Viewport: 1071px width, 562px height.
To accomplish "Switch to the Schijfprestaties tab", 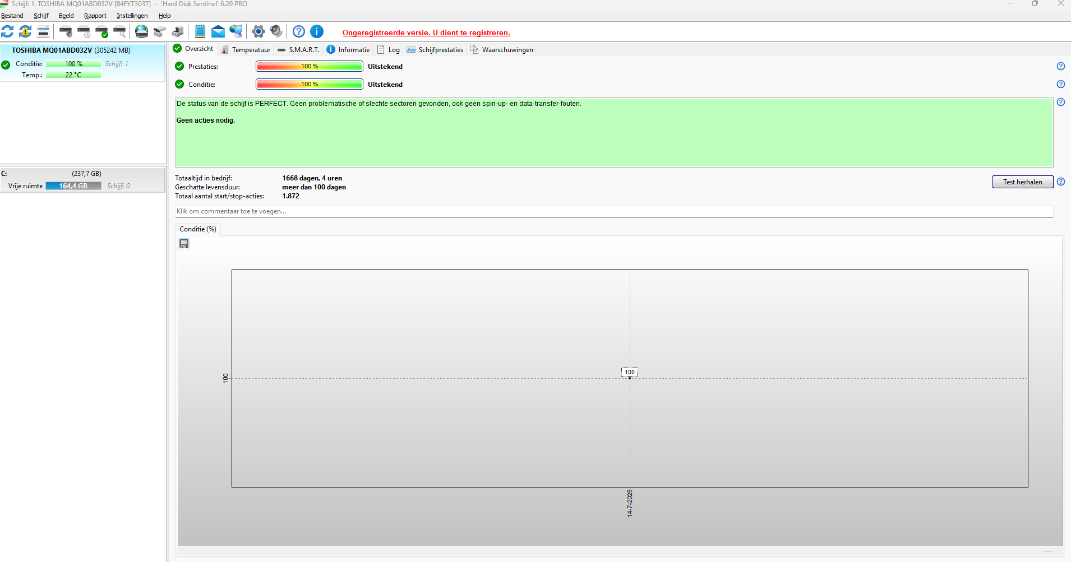I will pos(435,50).
